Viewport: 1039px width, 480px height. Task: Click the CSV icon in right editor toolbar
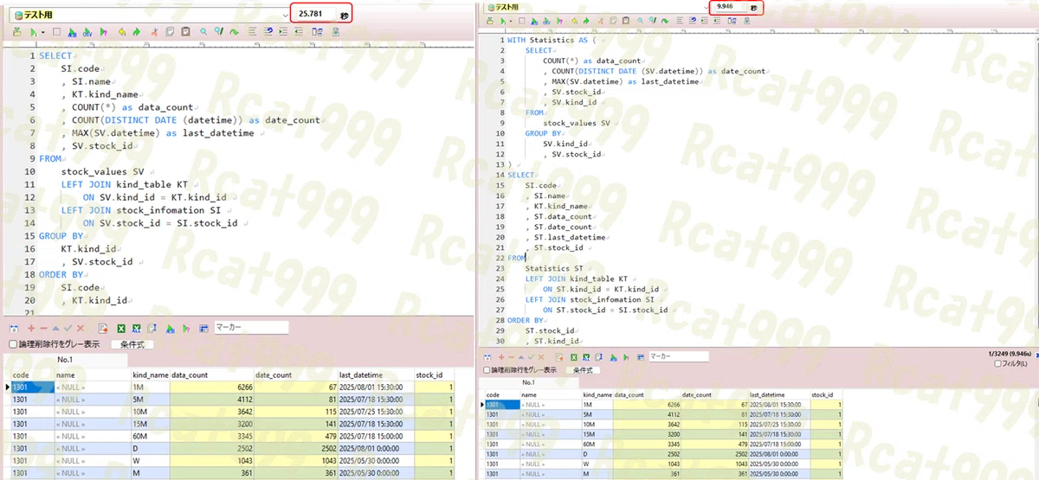click(x=546, y=21)
